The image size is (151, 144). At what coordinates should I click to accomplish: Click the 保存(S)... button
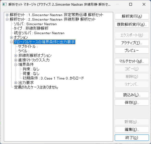pyautogui.click(x=132, y=103)
